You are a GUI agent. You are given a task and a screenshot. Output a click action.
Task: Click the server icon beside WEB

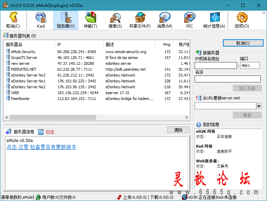pos(8,92)
